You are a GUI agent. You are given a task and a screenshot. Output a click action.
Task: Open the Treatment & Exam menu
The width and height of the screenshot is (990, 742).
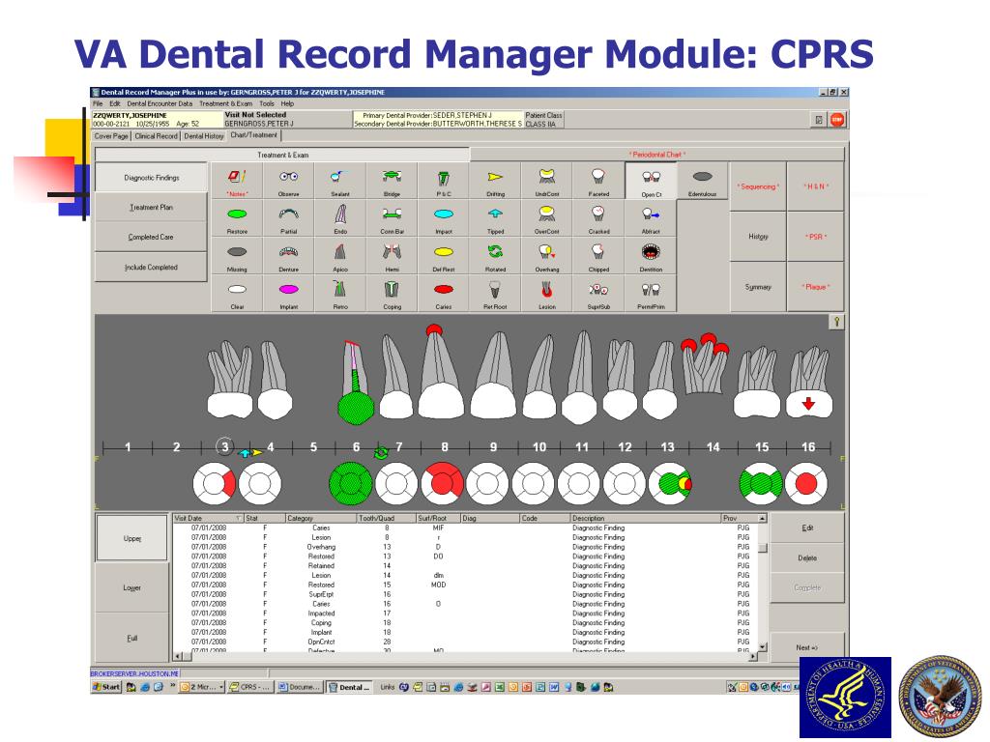tap(225, 103)
